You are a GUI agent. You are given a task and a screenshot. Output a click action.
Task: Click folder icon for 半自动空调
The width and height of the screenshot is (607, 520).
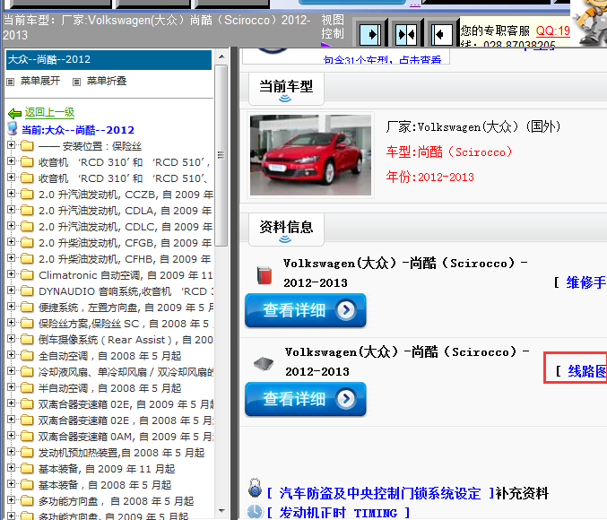coord(27,387)
